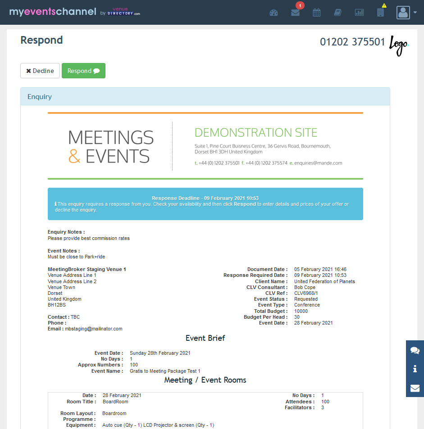Click Room Layout value Boardroom
The image size is (424, 429).
point(114,413)
